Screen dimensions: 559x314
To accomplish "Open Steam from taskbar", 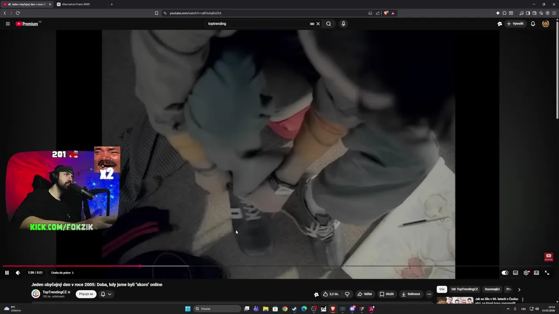I will (294, 309).
